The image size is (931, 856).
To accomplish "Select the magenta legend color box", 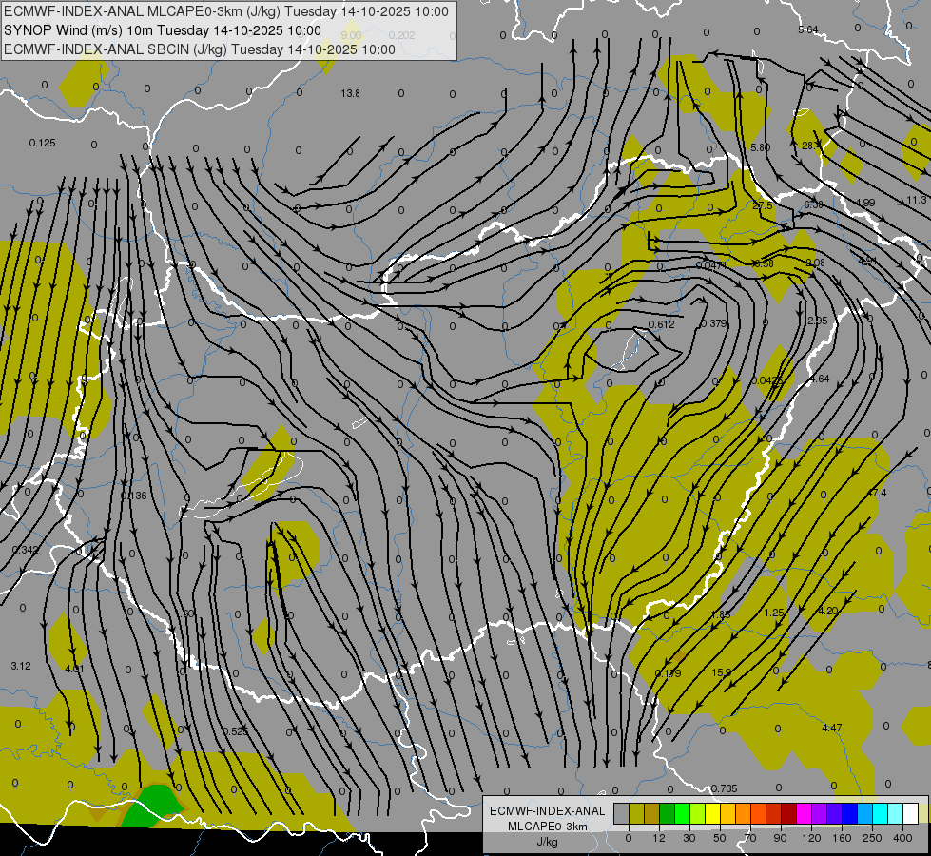I will (x=804, y=814).
